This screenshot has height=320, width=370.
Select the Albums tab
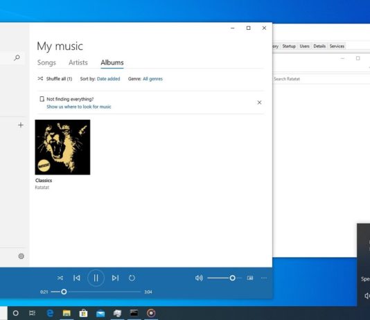pos(112,62)
